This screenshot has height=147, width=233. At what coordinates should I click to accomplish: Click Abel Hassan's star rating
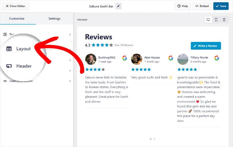click(x=141, y=70)
